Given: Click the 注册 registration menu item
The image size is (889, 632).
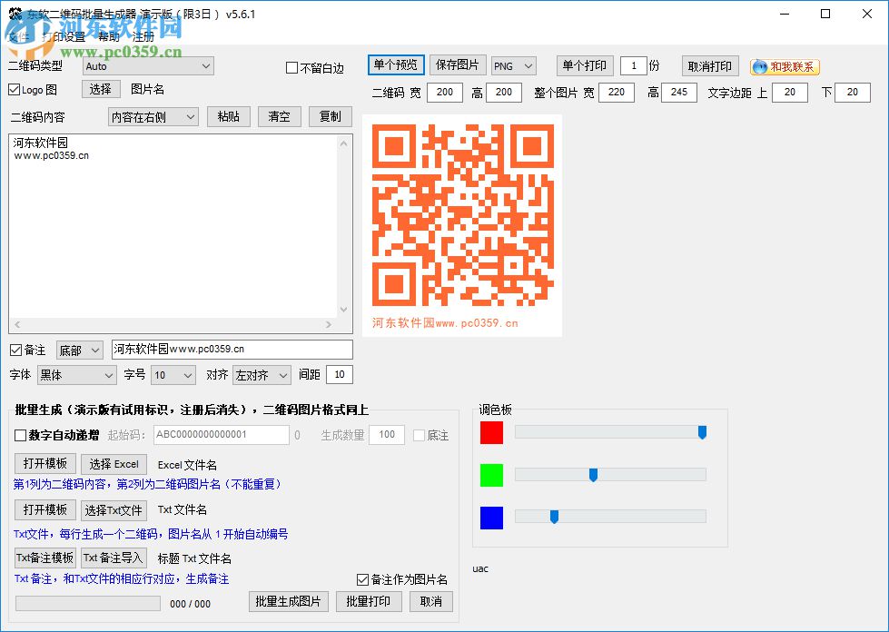Looking at the screenshot, I should [x=142, y=37].
